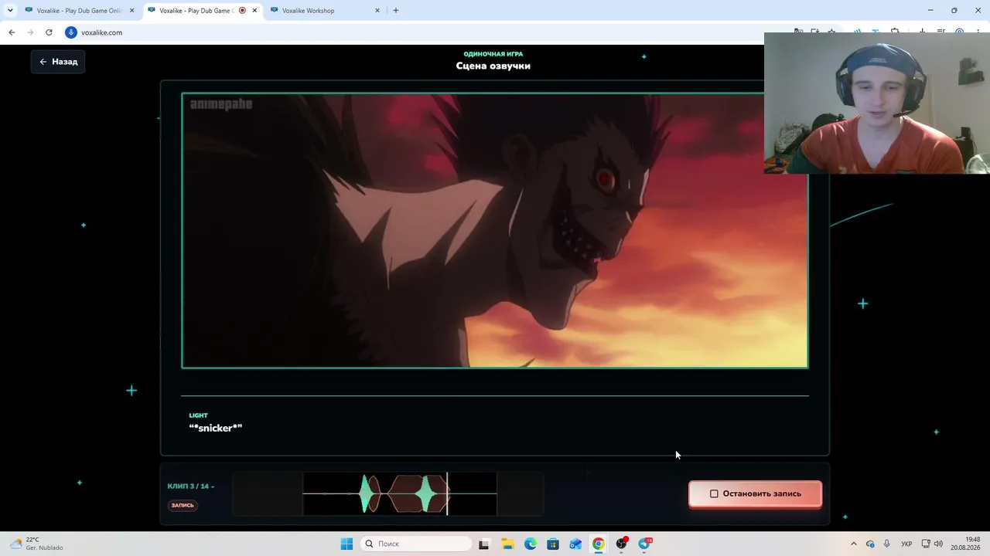
Task: Click the microphone tray icon
Action: pos(887,544)
